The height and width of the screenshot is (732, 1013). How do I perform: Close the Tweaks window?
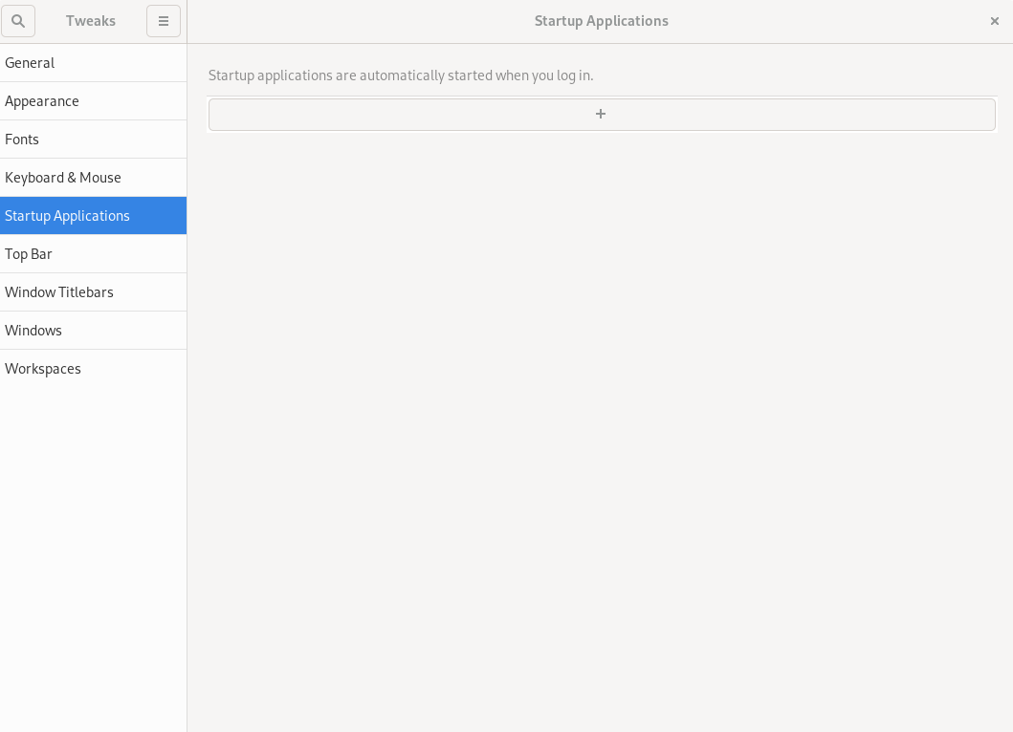click(994, 20)
